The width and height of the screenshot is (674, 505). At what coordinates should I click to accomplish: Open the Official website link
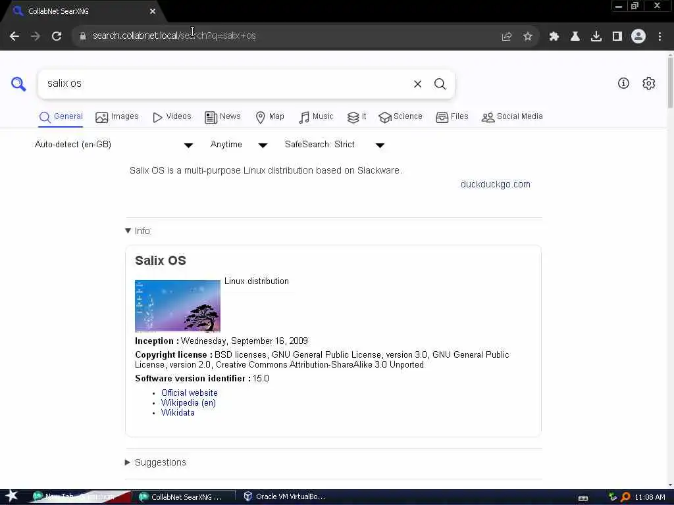189,393
